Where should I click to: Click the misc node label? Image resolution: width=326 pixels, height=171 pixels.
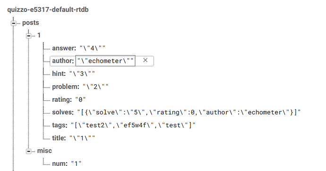44,151
